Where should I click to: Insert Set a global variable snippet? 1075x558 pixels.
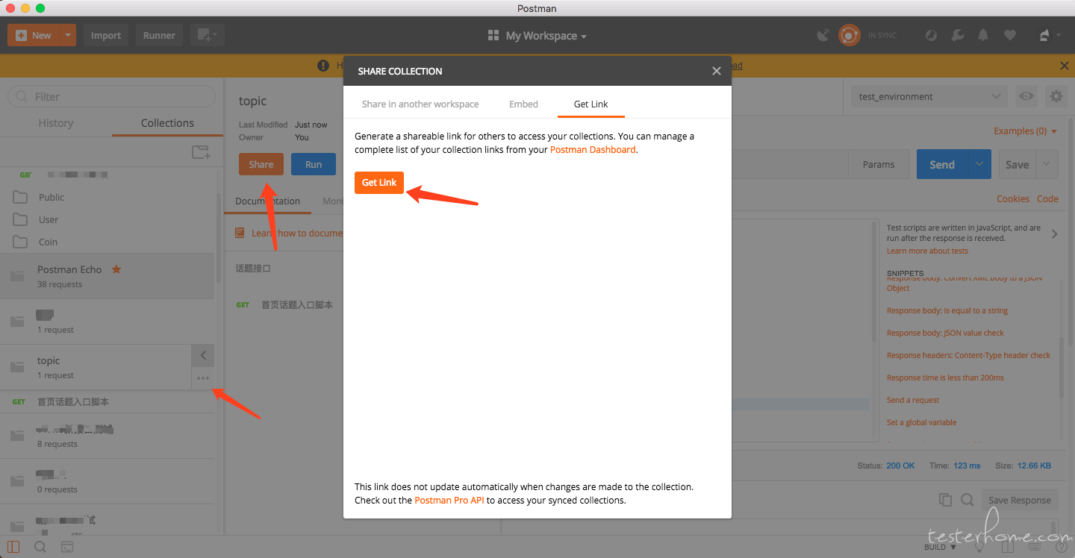(x=921, y=422)
